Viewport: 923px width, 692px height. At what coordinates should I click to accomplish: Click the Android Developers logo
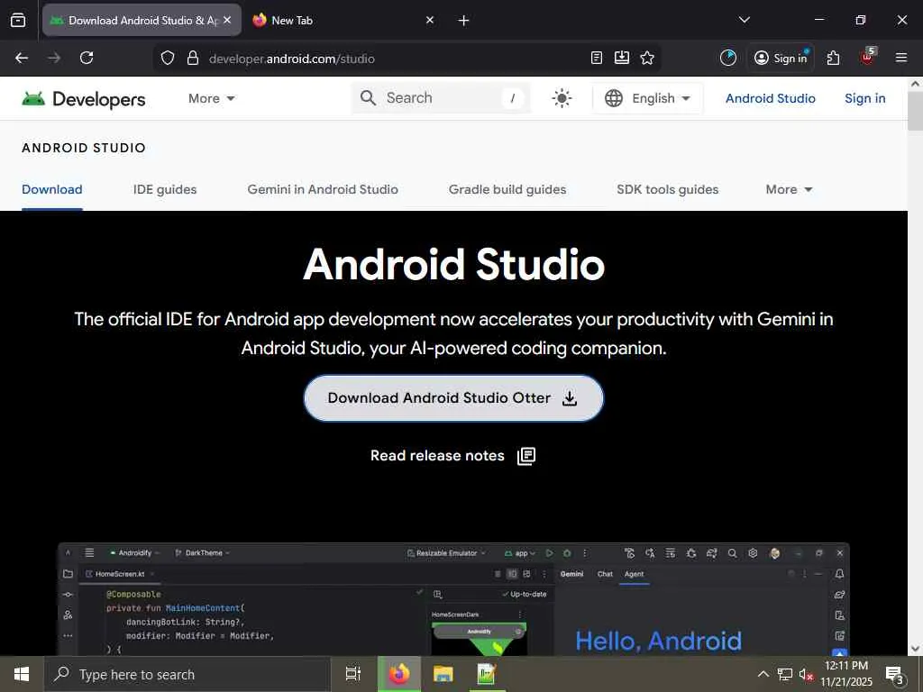click(84, 99)
